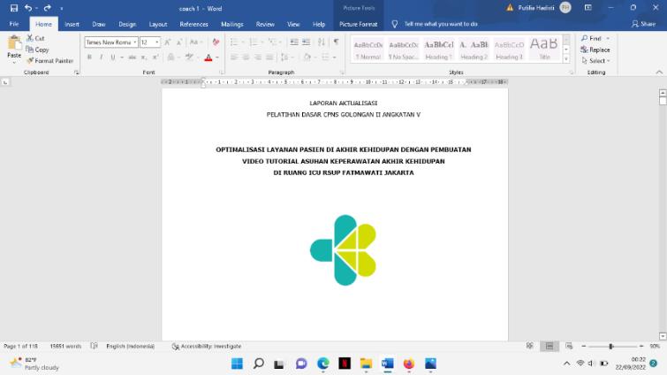The width and height of the screenshot is (667, 375).
Task: Open Accessibility: Investigate checker
Action: click(207, 347)
